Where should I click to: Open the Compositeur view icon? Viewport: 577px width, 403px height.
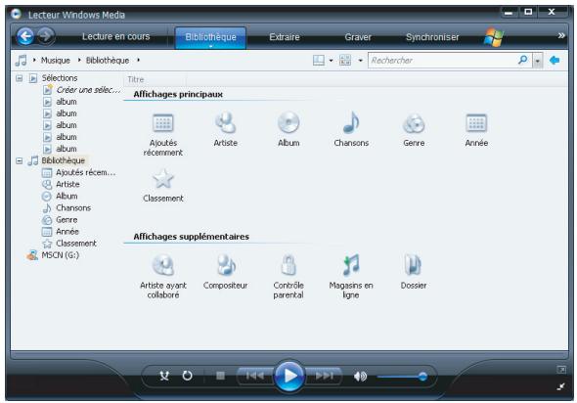[225, 265]
